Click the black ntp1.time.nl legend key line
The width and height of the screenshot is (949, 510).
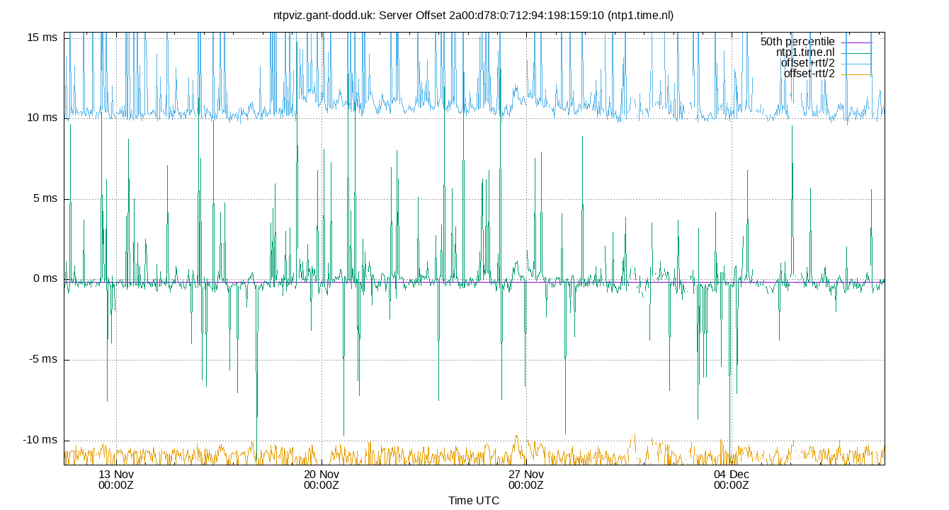pyautogui.click(x=857, y=53)
